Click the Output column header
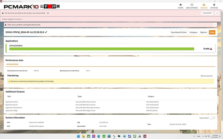Viewport: 223px width, 139px height. click(x=151, y=97)
